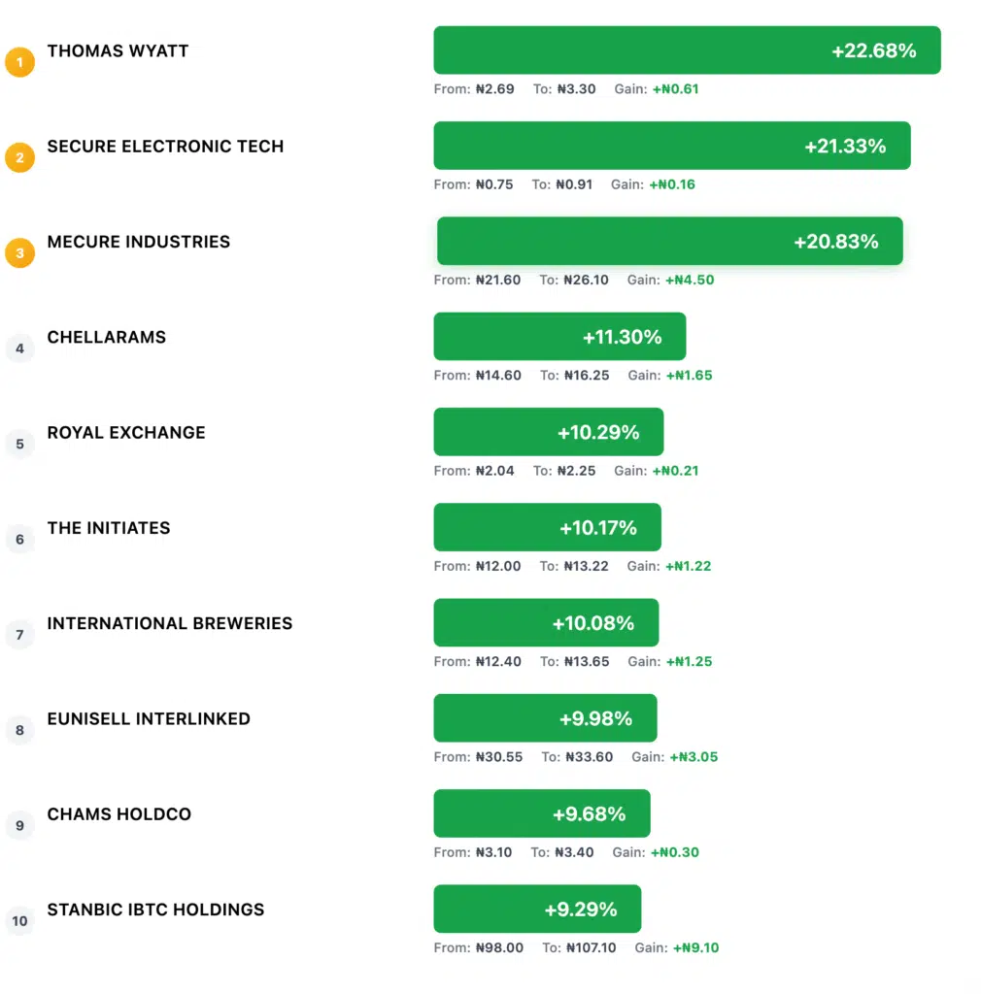Click the INTERNATIONAL BREWERIES label
The height and width of the screenshot is (994, 981).
(x=169, y=623)
